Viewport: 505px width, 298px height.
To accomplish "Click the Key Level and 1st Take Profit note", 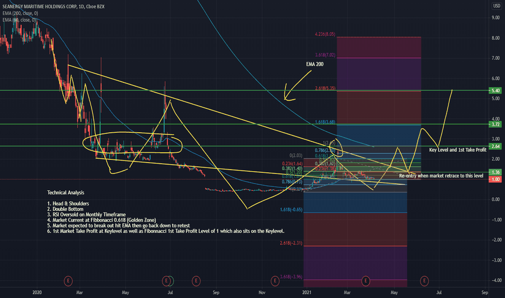I will (x=458, y=150).
